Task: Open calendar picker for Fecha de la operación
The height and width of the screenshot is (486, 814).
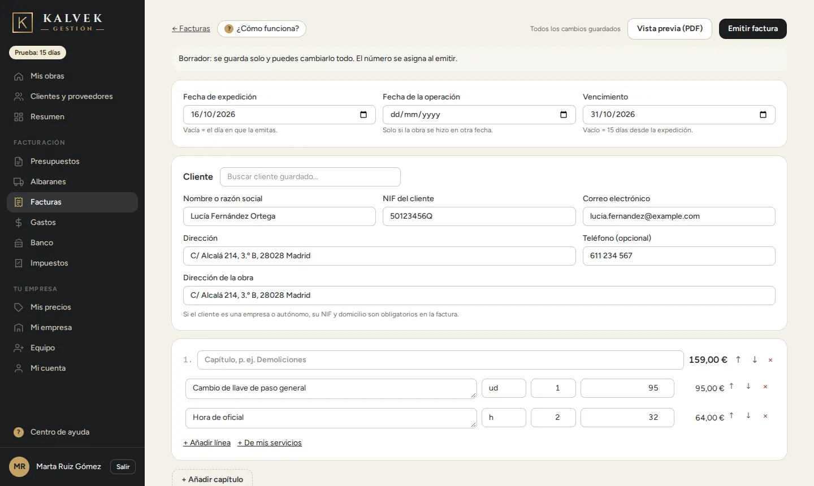Action: pos(564,115)
